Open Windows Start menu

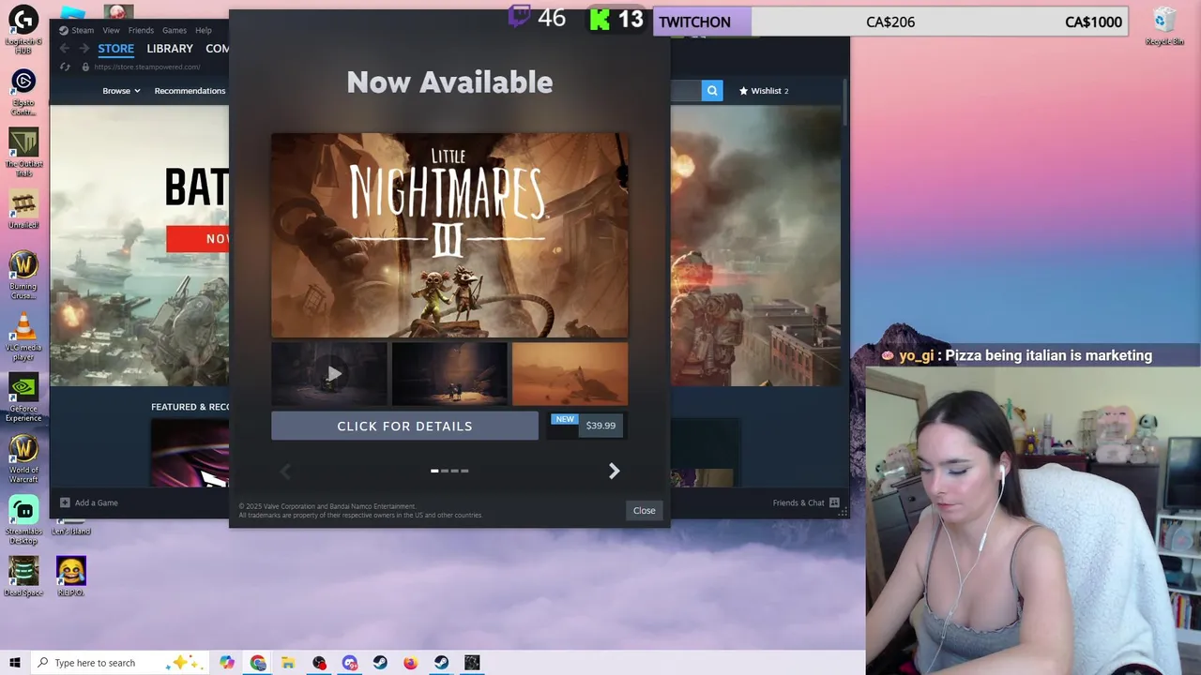(x=14, y=663)
